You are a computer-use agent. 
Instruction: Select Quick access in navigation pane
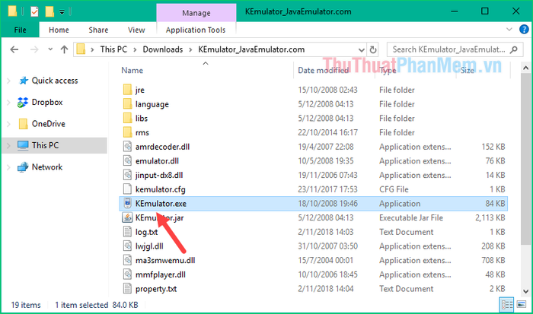(x=55, y=81)
